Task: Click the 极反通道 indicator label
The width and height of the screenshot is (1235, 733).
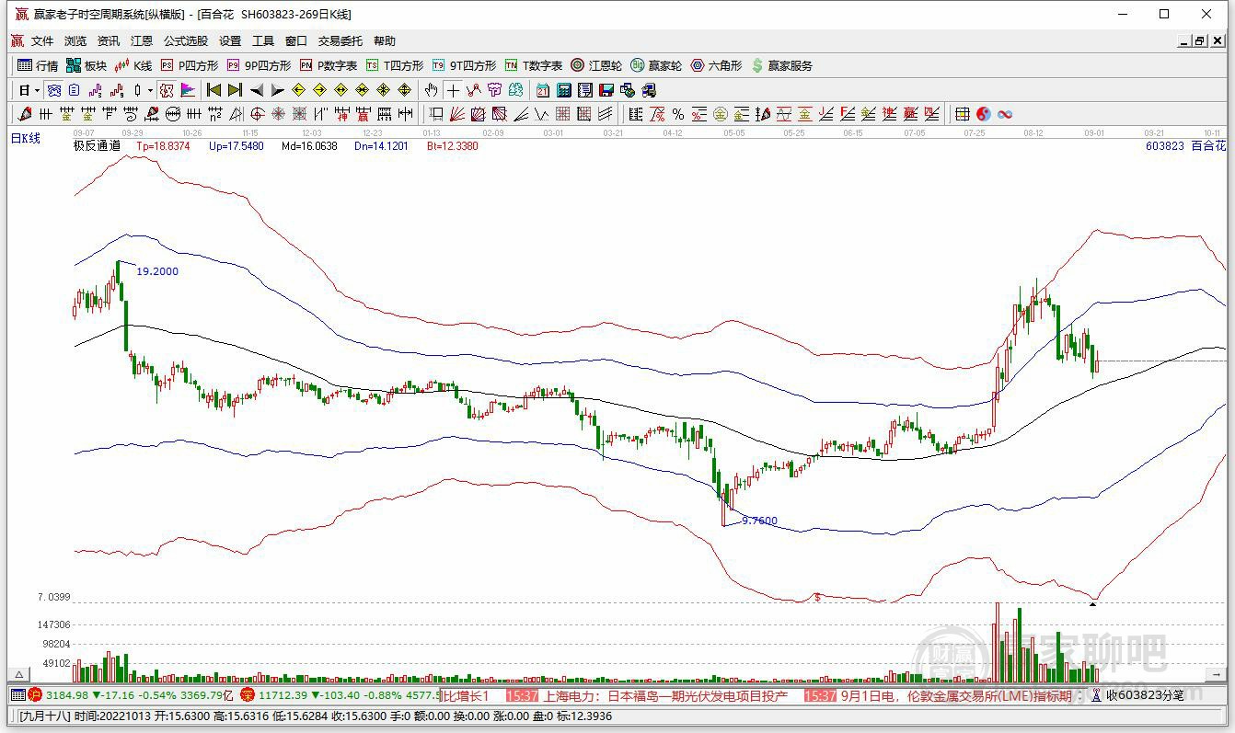Action: click(x=97, y=145)
